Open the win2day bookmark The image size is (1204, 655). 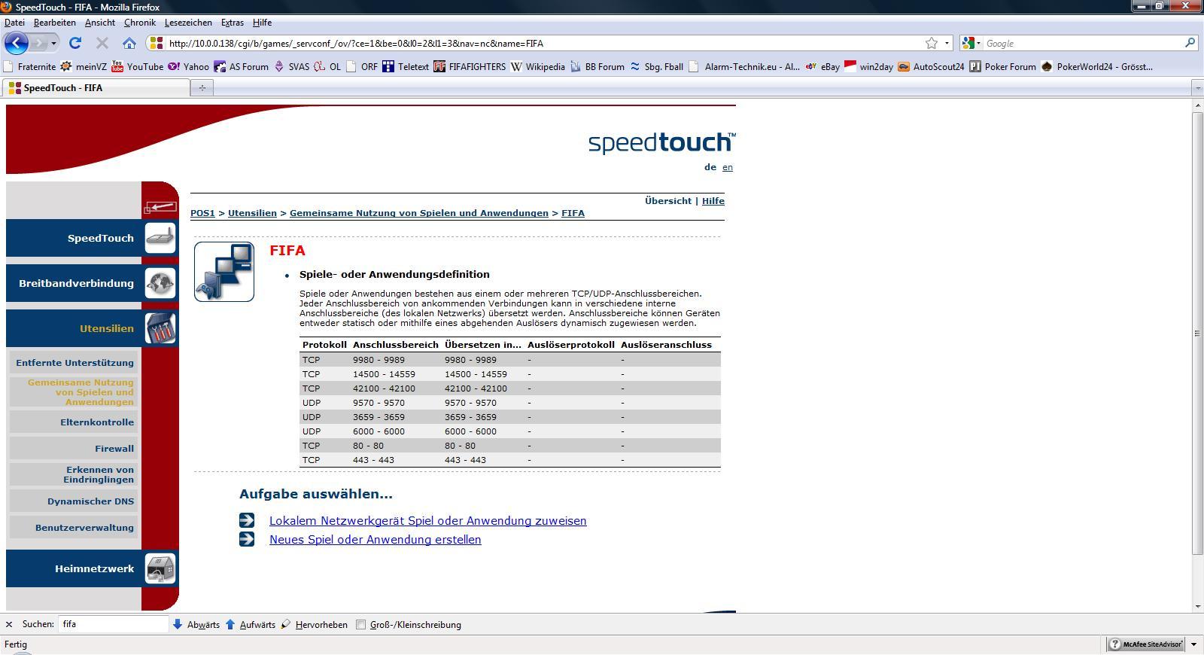pyautogui.click(x=868, y=66)
